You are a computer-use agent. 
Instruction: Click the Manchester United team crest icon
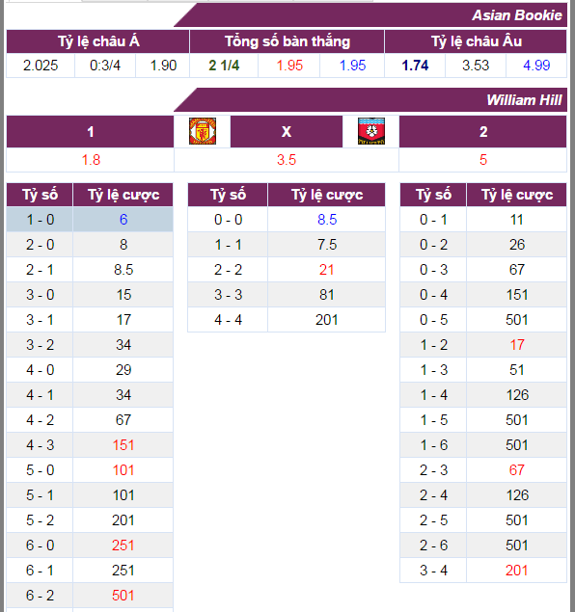click(x=203, y=131)
